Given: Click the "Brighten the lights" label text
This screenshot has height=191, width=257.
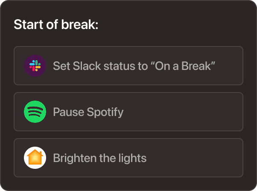Looking at the screenshot, I should (99, 158).
